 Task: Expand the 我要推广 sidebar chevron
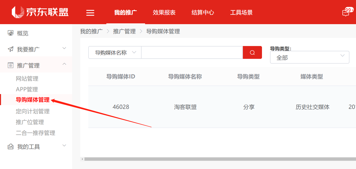(64, 48)
